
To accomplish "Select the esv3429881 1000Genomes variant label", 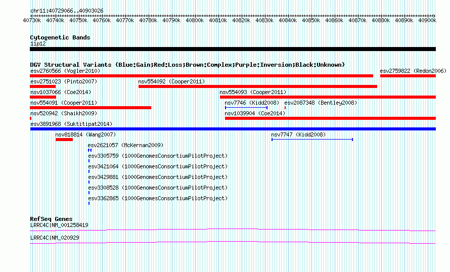I will [x=158, y=177].
